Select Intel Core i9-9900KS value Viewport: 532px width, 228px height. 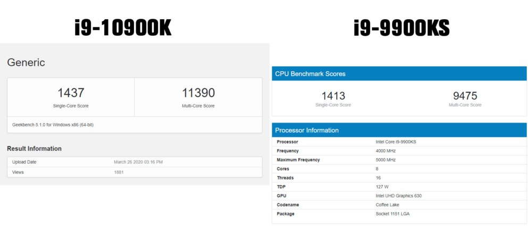[396, 142]
